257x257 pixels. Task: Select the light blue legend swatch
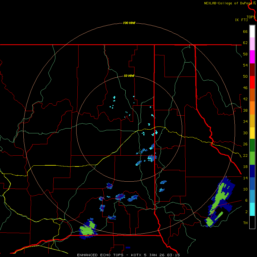click(x=252, y=196)
